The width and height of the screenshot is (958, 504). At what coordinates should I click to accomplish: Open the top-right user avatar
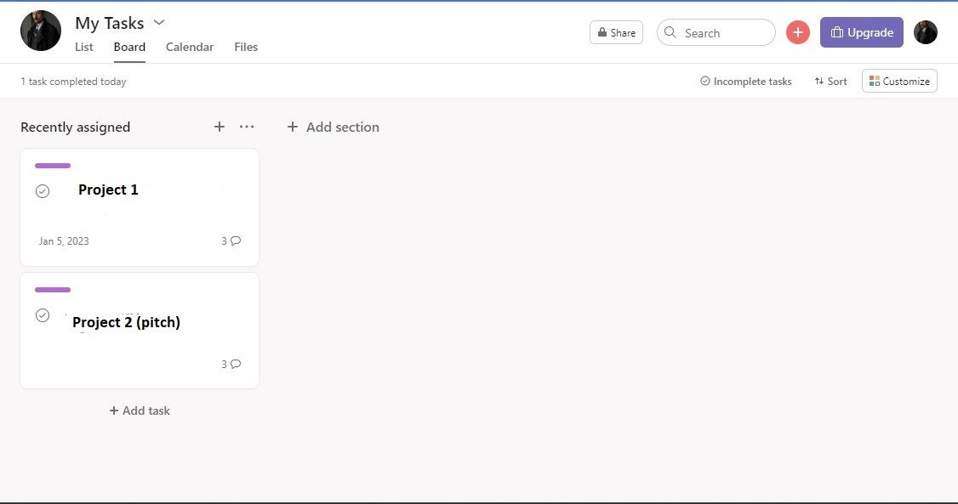[925, 32]
